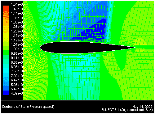This screenshot has width=155, height=114.
Task: Click the 1.44e+05 legend label
Action: point(18,13)
